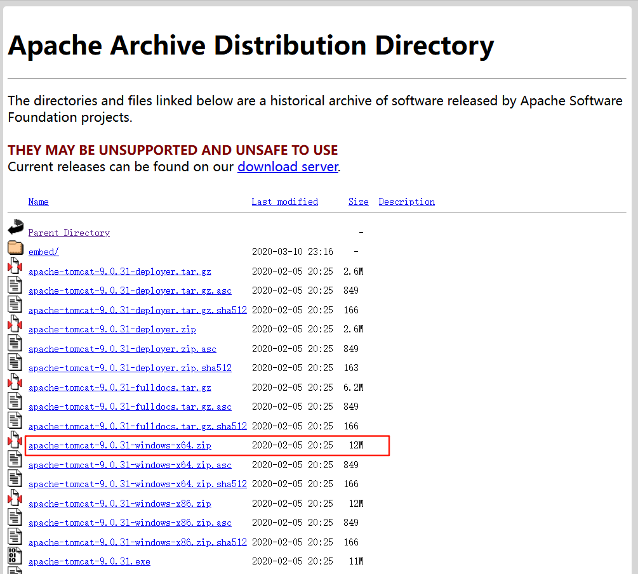Open apache-tomcat-9.0.31-fulldocs.tar.gz.sha512 link
The width and height of the screenshot is (638, 574).
[138, 426]
